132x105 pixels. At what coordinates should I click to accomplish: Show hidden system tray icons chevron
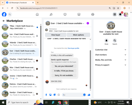(106, 102)
